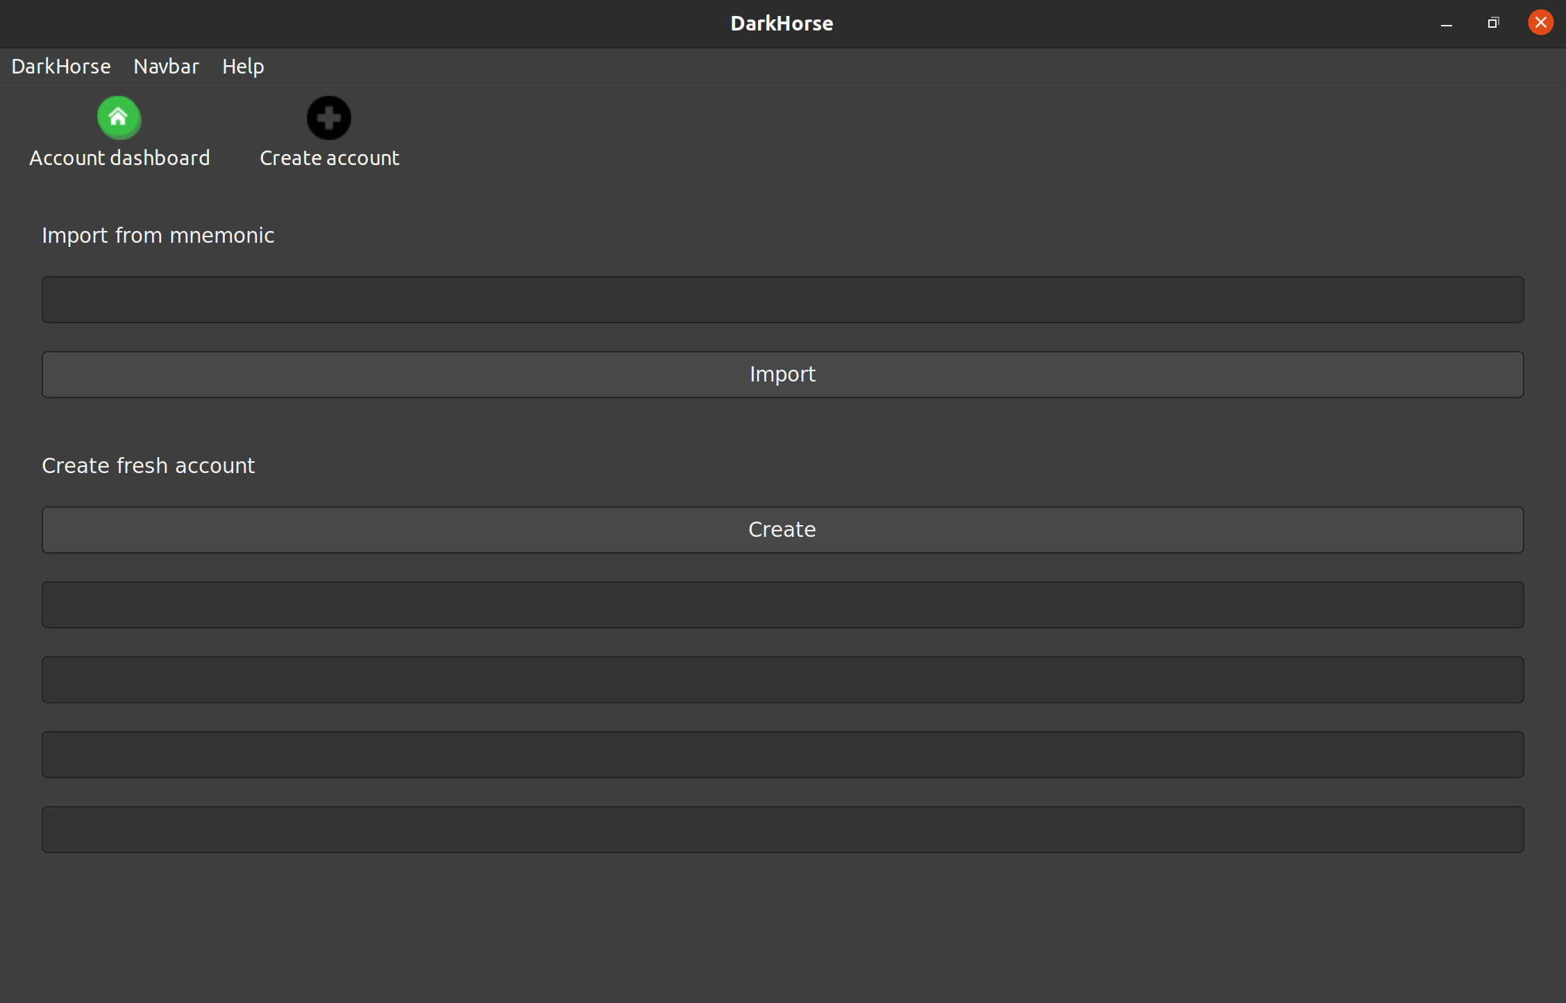Click the first field below Create button

[x=782, y=605]
